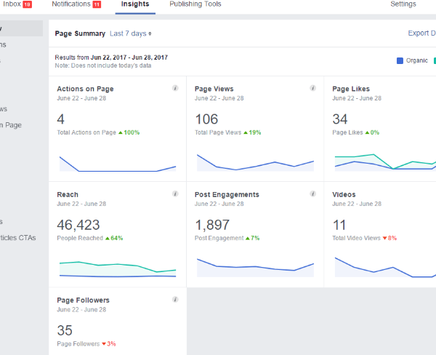The width and height of the screenshot is (436, 355).
Task: Click the green arrow beside 100%
Action: (121, 133)
